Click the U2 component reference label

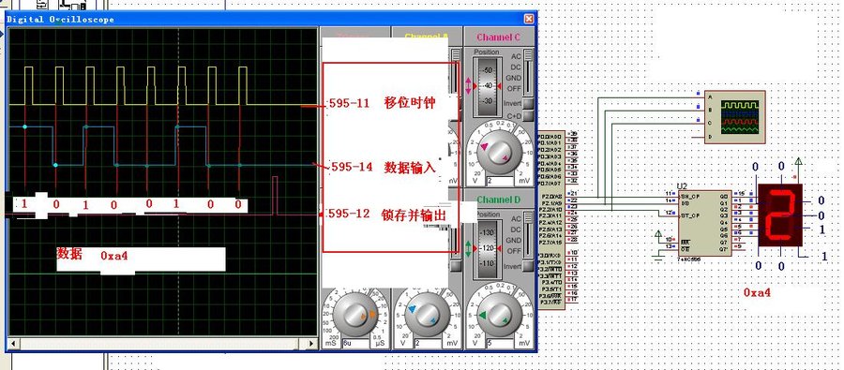click(683, 185)
